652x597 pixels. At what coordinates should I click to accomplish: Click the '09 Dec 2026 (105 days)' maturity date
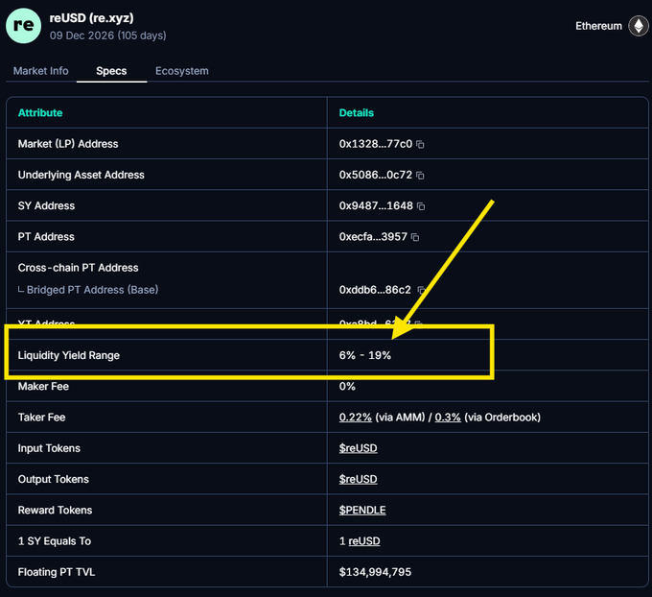click(x=107, y=36)
